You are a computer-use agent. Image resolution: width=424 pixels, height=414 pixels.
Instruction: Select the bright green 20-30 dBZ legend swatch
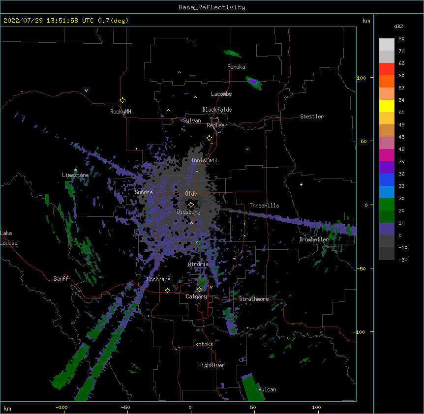click(387, 205)
